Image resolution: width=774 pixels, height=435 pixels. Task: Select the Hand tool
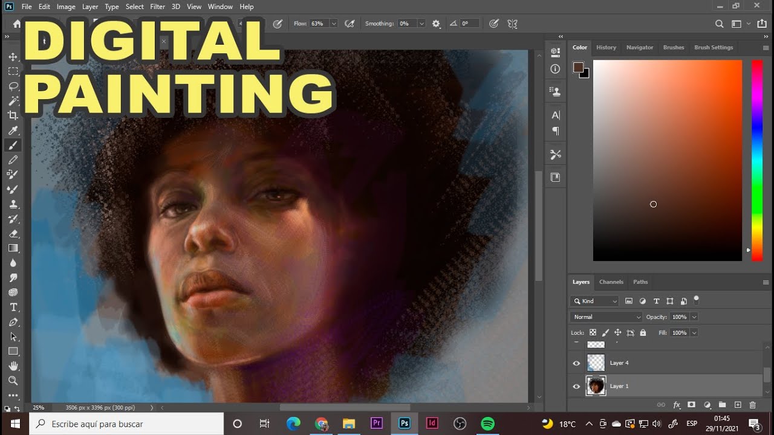pos(13,366)
